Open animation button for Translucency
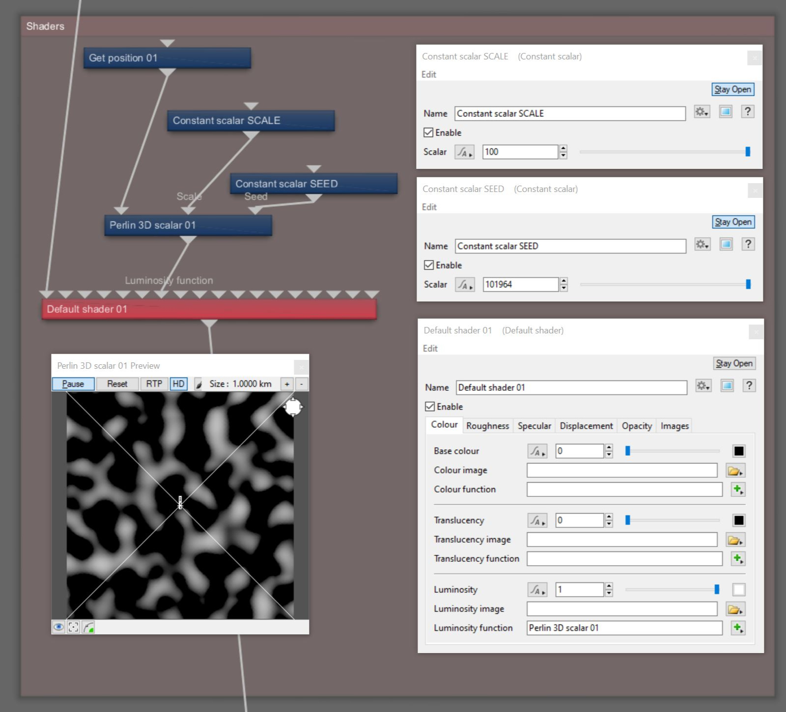This screenshot has width=786, height=712. (x=537, y=520)
